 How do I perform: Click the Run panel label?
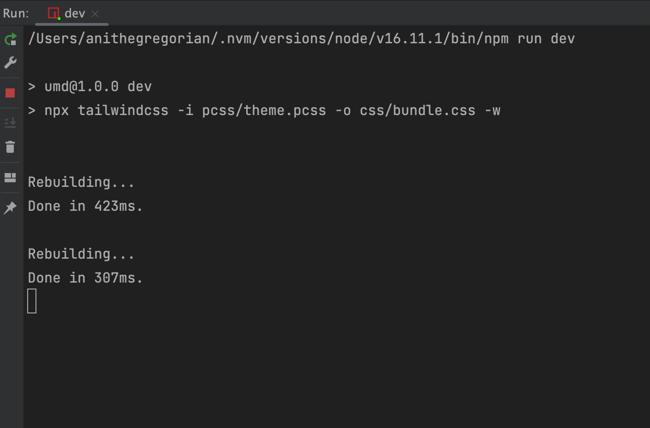pos(16,13)
